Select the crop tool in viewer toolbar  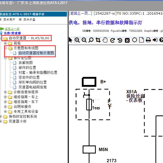pos(98,40)
